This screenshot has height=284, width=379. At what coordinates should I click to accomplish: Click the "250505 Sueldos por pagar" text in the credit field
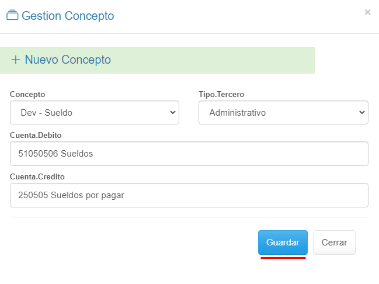point(72,195)
